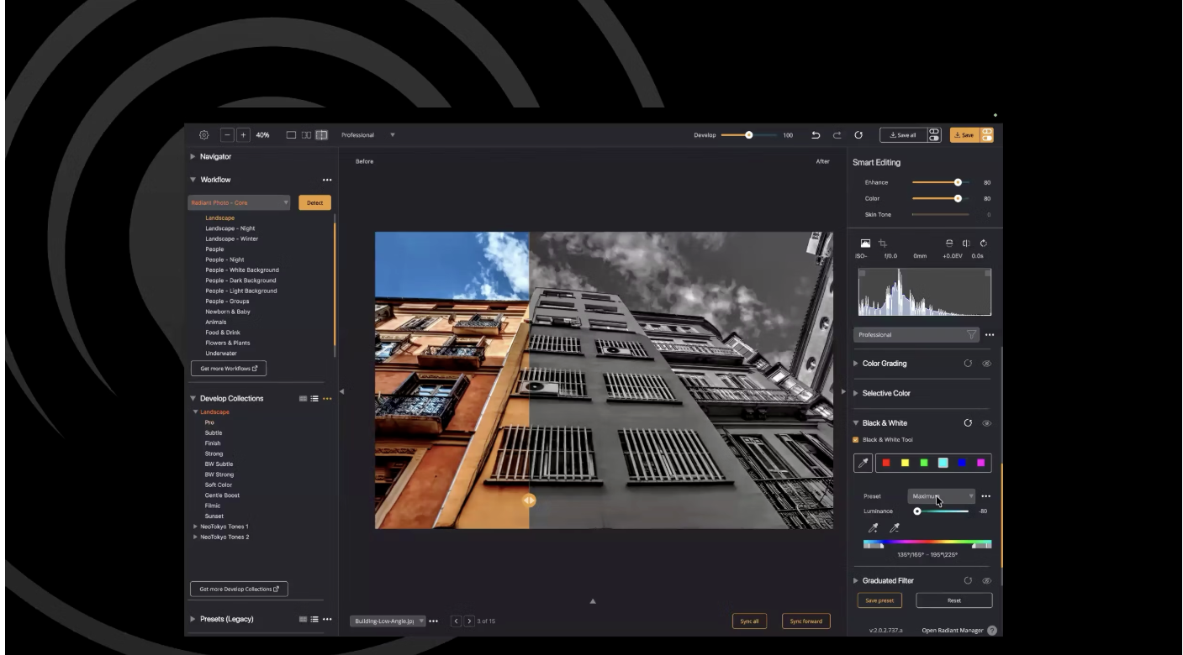The image size is (1183, 655).
Task: Choose the BW Strong develop preset
Action: pyautogui.click(x=219, y=474)
